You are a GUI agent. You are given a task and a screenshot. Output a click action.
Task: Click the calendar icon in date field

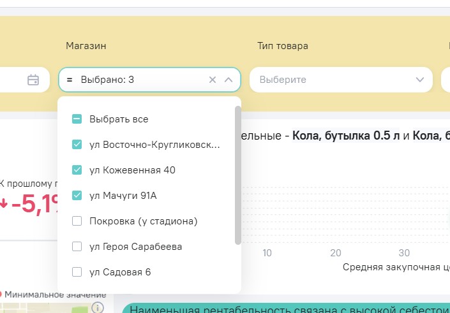tap(33, 80)
